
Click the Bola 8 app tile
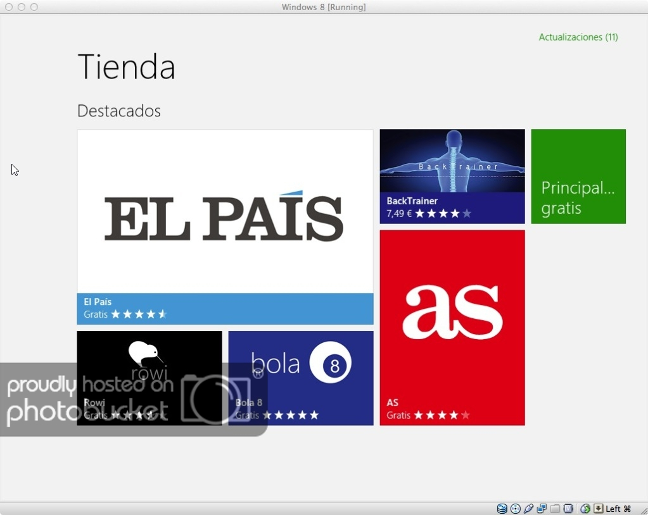point(300,378)
